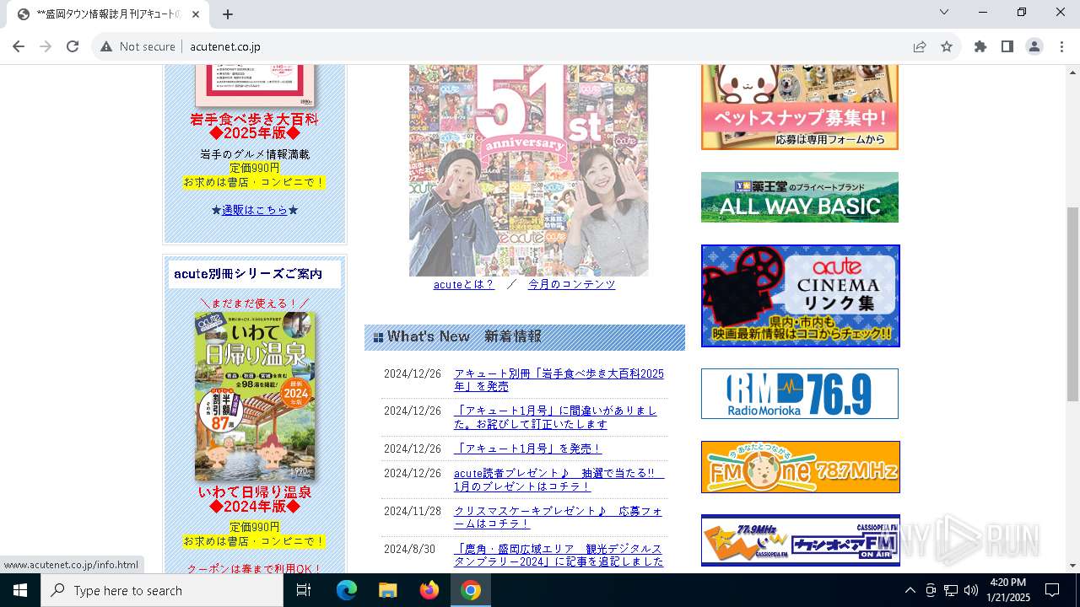The width and height of the screenshot is (1080, 607).
Task: Open the notification center
Action: point(1052,590)
